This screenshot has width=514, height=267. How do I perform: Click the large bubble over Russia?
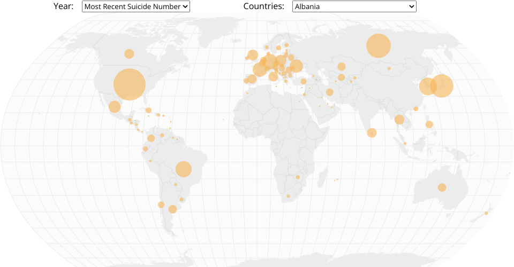[x=378, y=45]
